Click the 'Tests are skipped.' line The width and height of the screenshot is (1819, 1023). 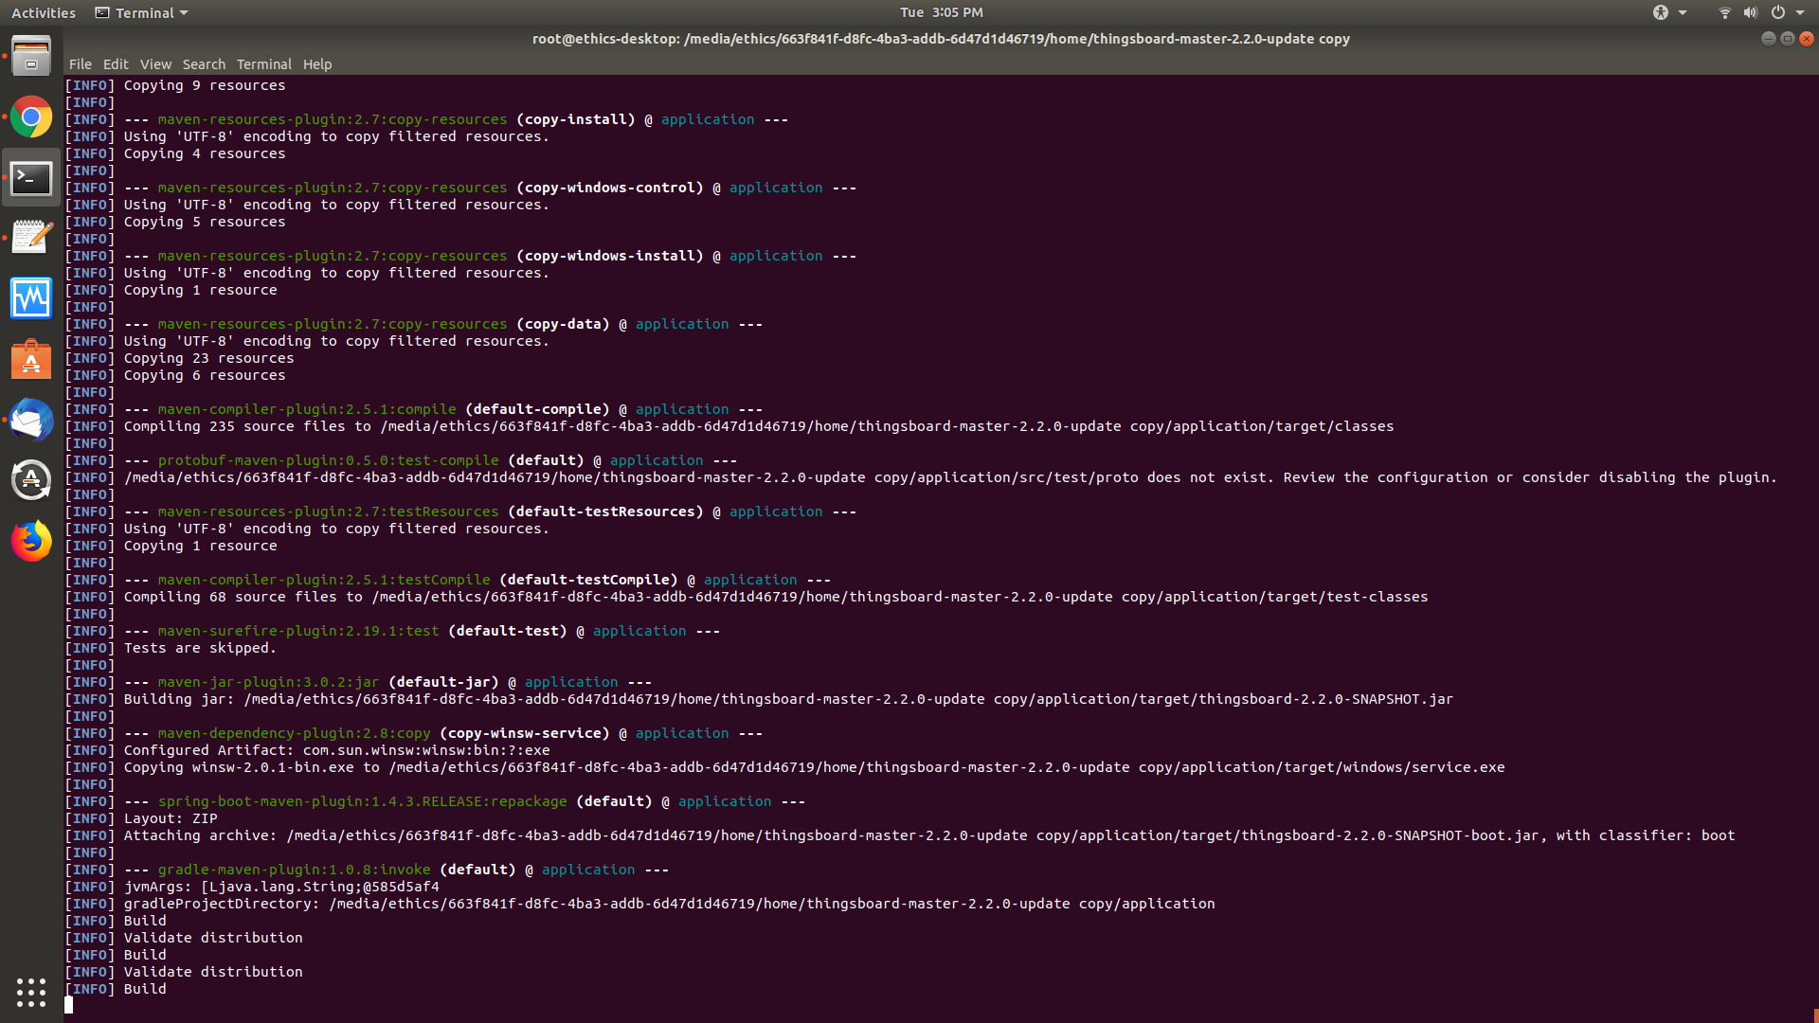click(x=171, y=648)
